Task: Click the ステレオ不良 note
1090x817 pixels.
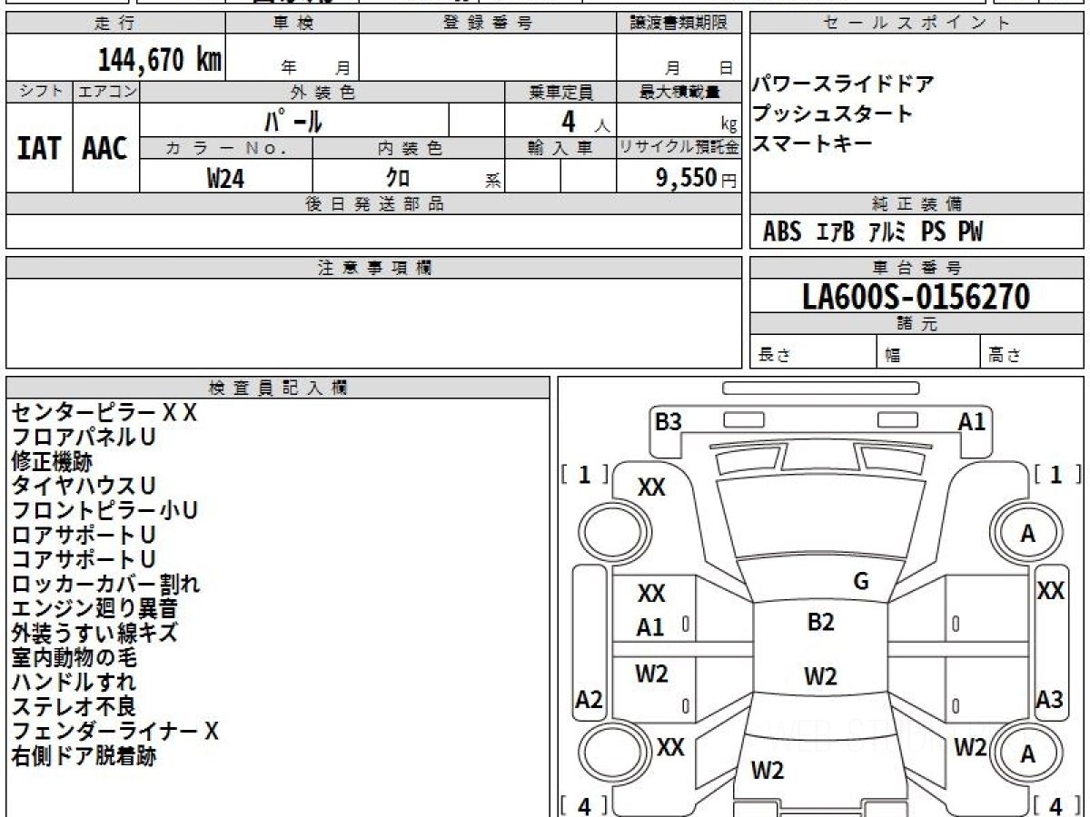Action: coord(74,707)
